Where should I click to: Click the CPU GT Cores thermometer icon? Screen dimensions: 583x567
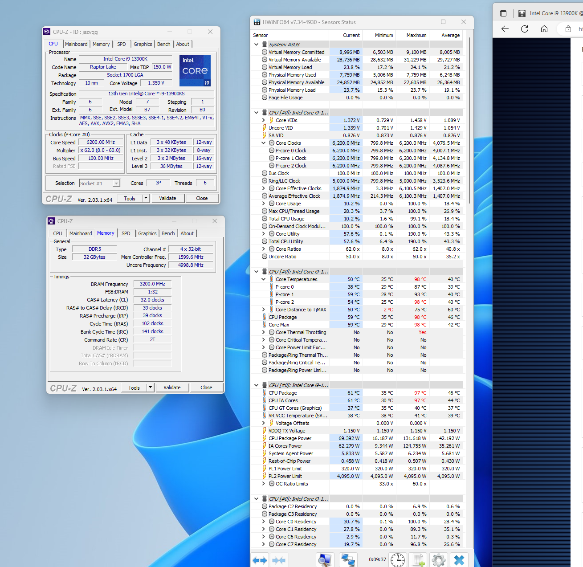click(x=264, y=408)
